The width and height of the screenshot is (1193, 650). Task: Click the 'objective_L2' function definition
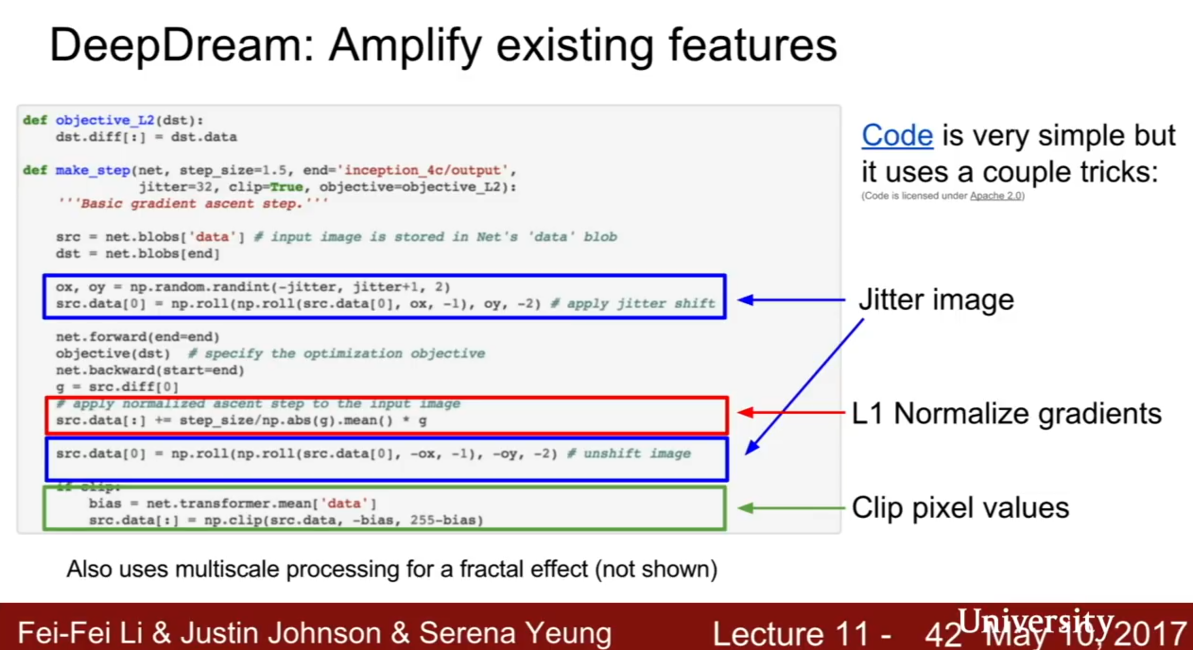pyautogui.click(x=105, y=120)
